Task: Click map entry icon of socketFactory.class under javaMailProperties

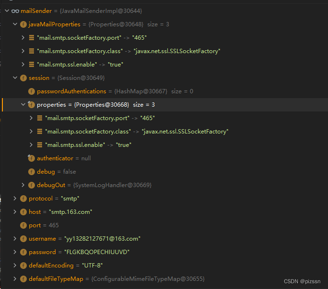Action: pos(32,51)
